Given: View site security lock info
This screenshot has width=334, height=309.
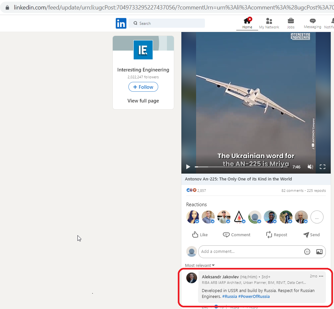Looking at the screenshot, I should (7, 8).
